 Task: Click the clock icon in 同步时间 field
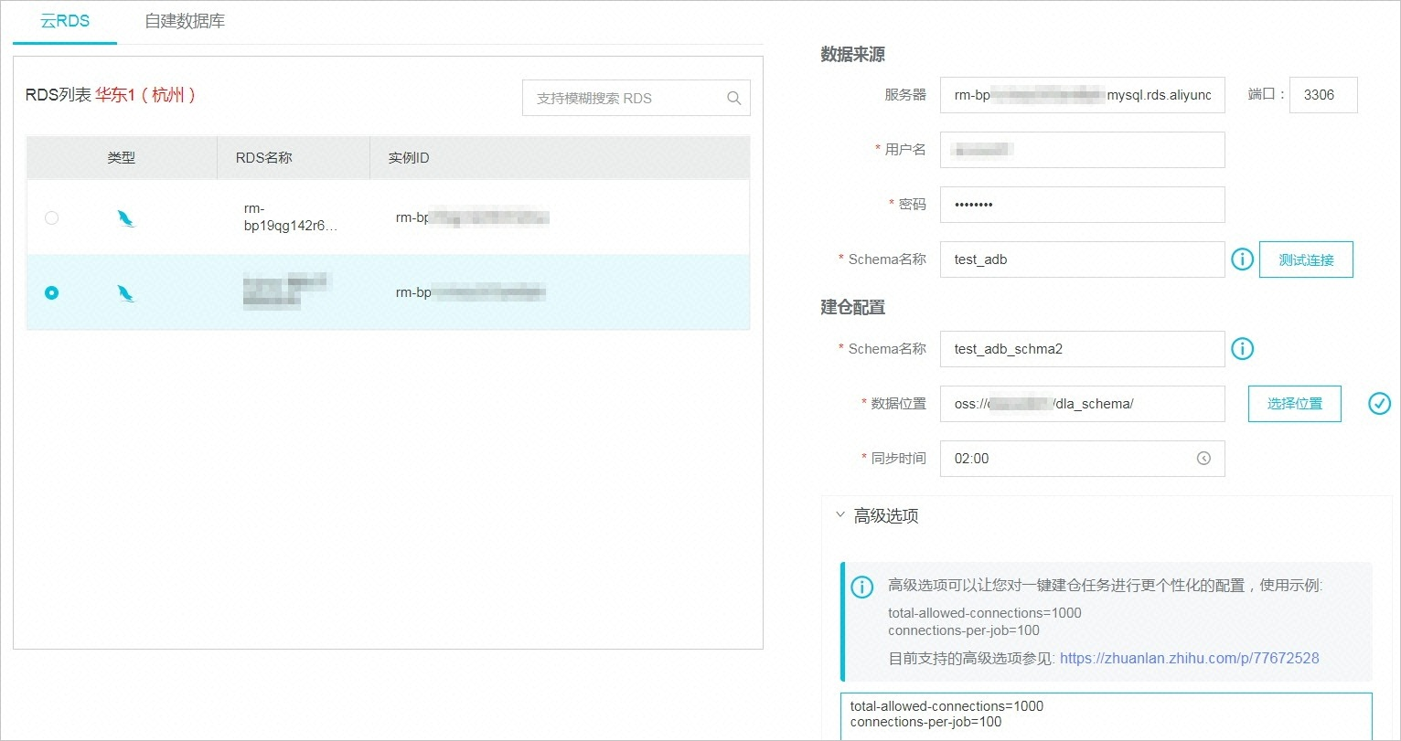(x=1203, y=459)
